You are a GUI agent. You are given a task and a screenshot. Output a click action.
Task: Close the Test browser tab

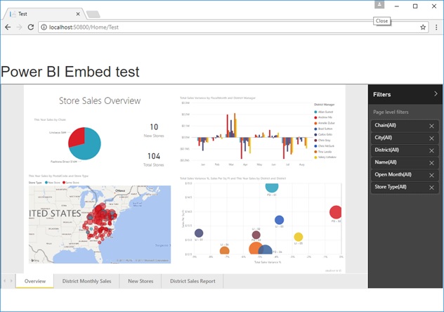[78, 14]
